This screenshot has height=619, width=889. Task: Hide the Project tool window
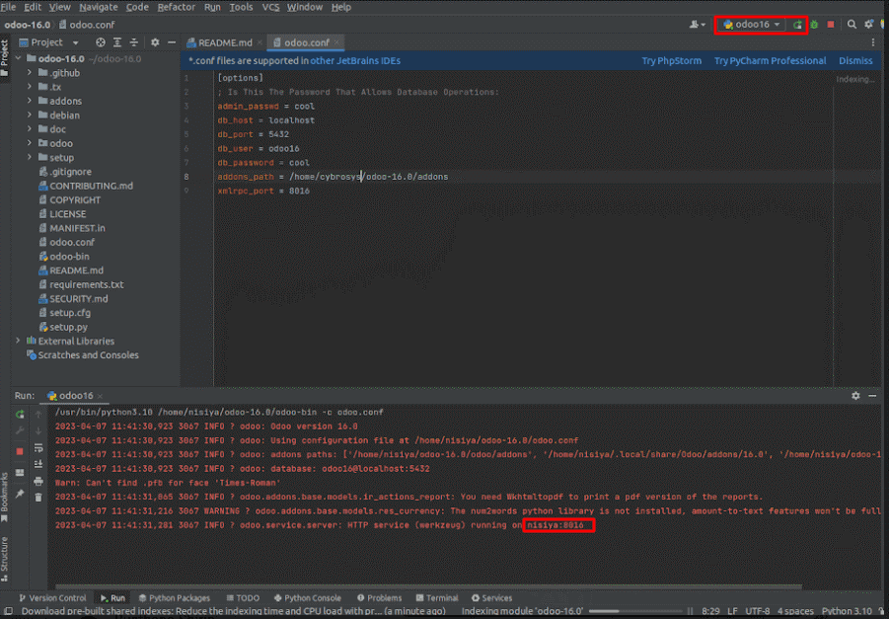(172, 42)
